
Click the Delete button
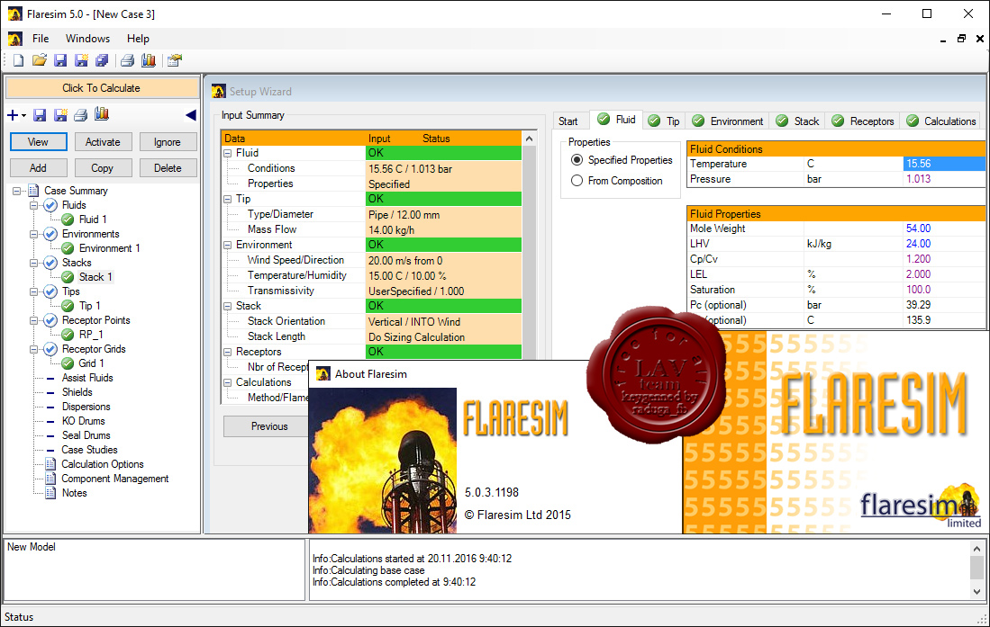[168, 168]
